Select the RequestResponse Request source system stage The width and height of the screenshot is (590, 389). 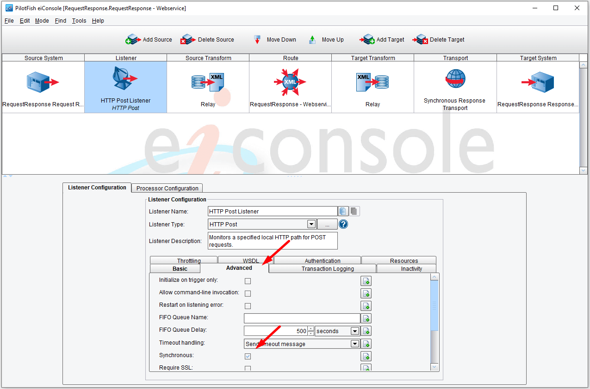point(43,87)
